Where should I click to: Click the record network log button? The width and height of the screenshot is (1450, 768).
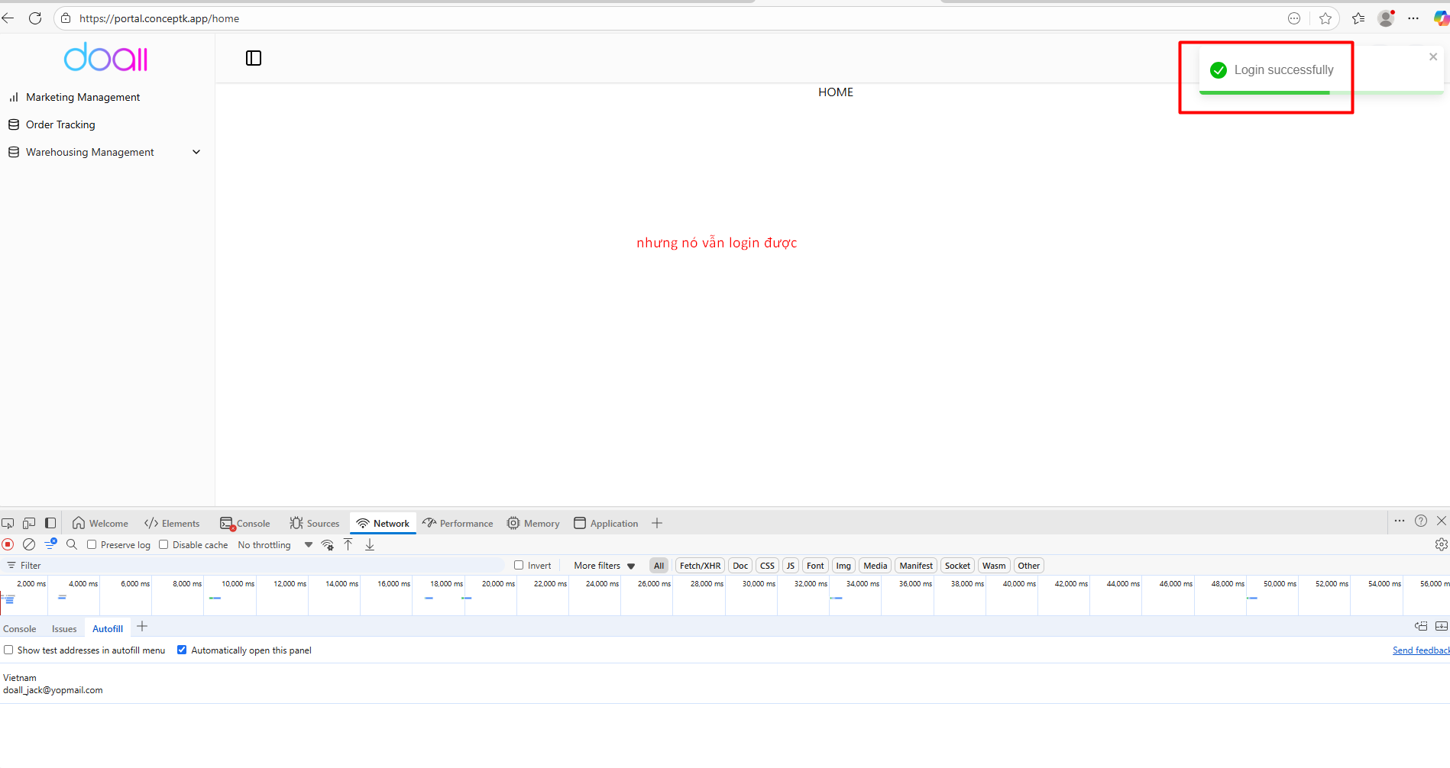(x=8, y=544)
